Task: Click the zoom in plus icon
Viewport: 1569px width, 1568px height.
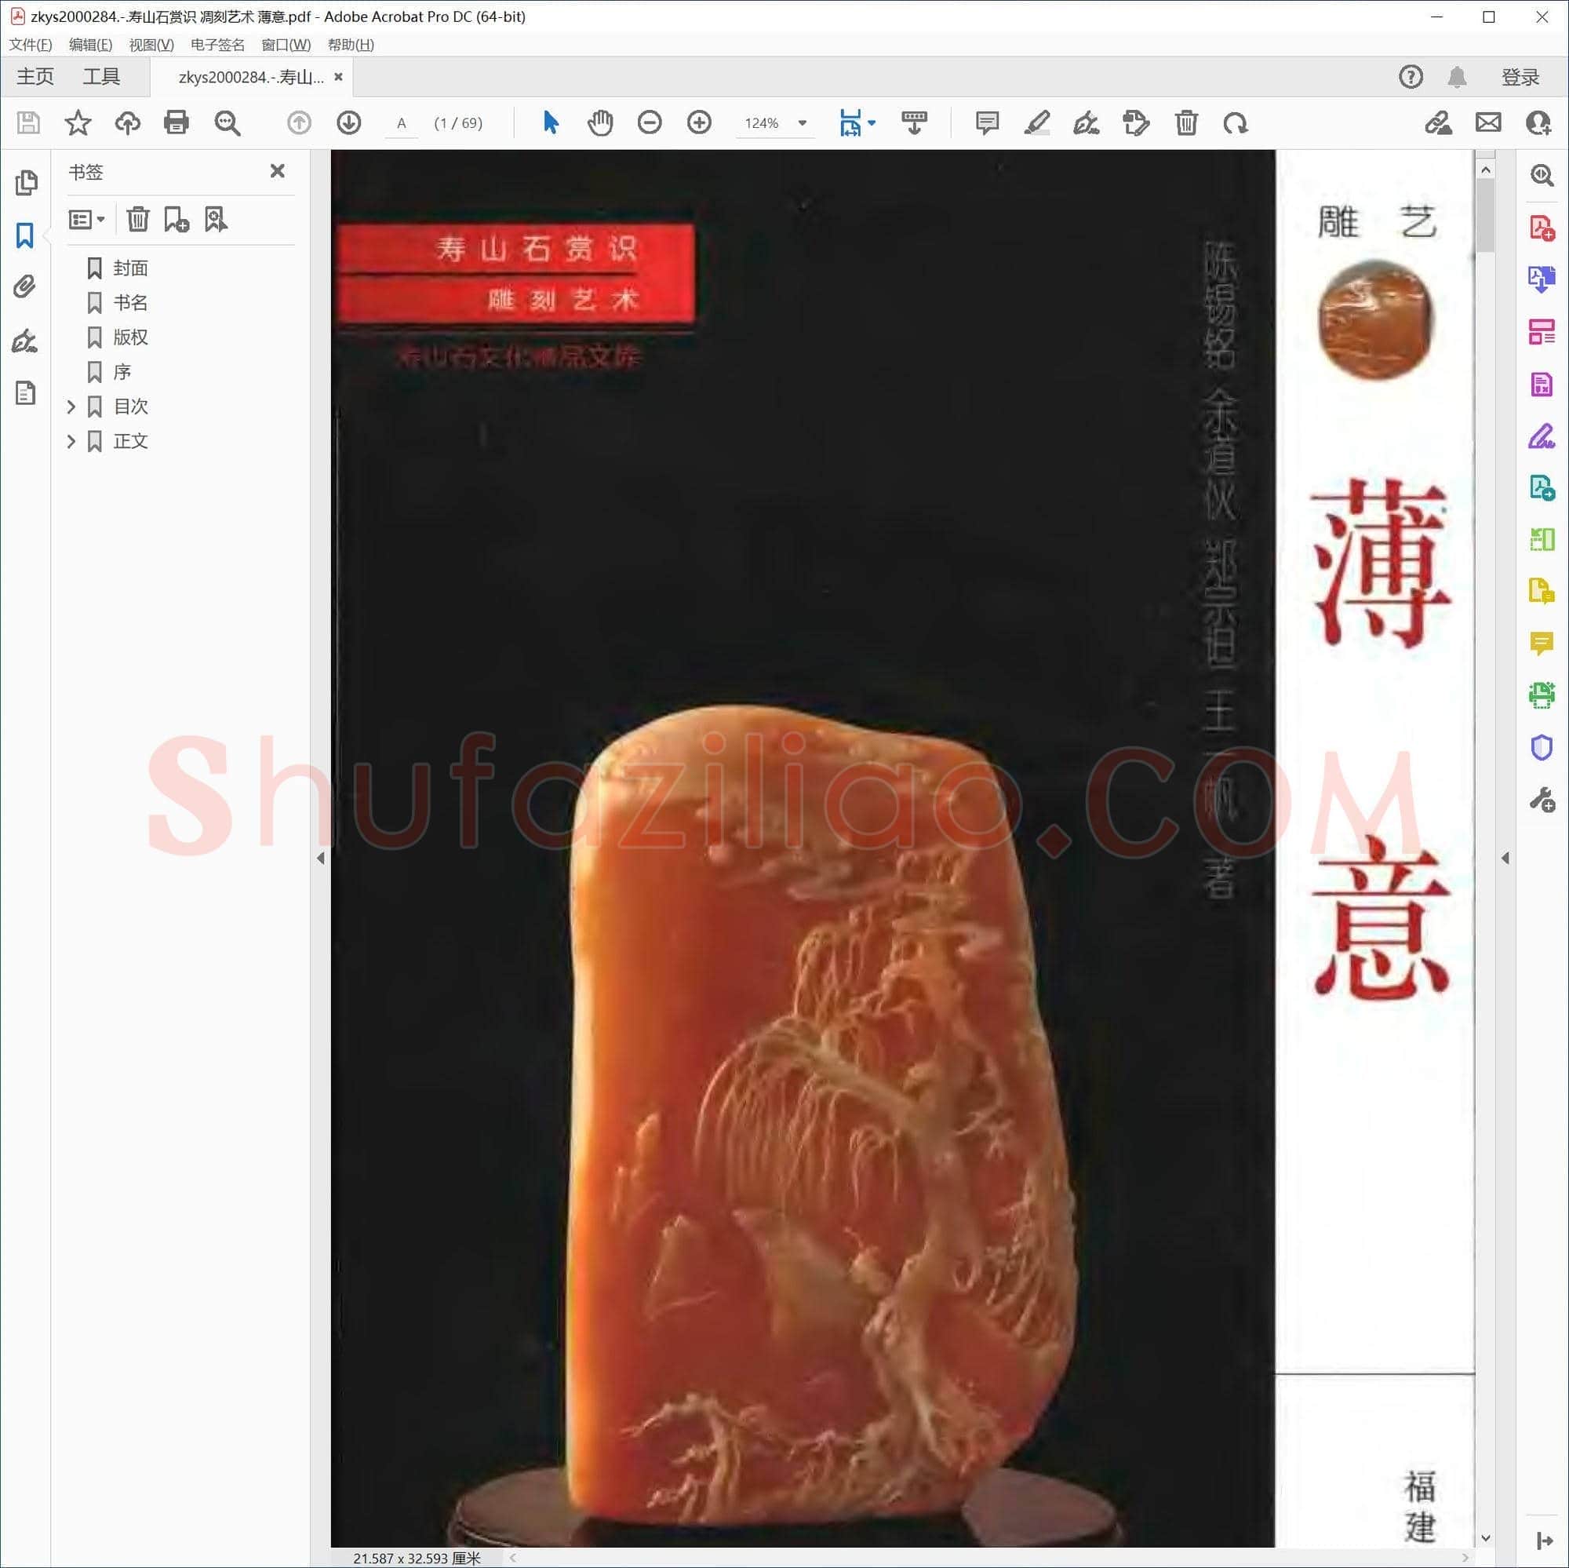Action: pos(699,122)
